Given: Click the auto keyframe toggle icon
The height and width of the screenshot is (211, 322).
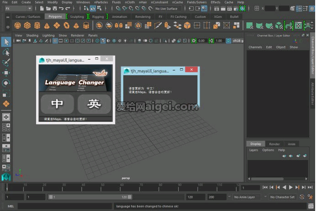Looking at the screenshot, I should [302, 197].
